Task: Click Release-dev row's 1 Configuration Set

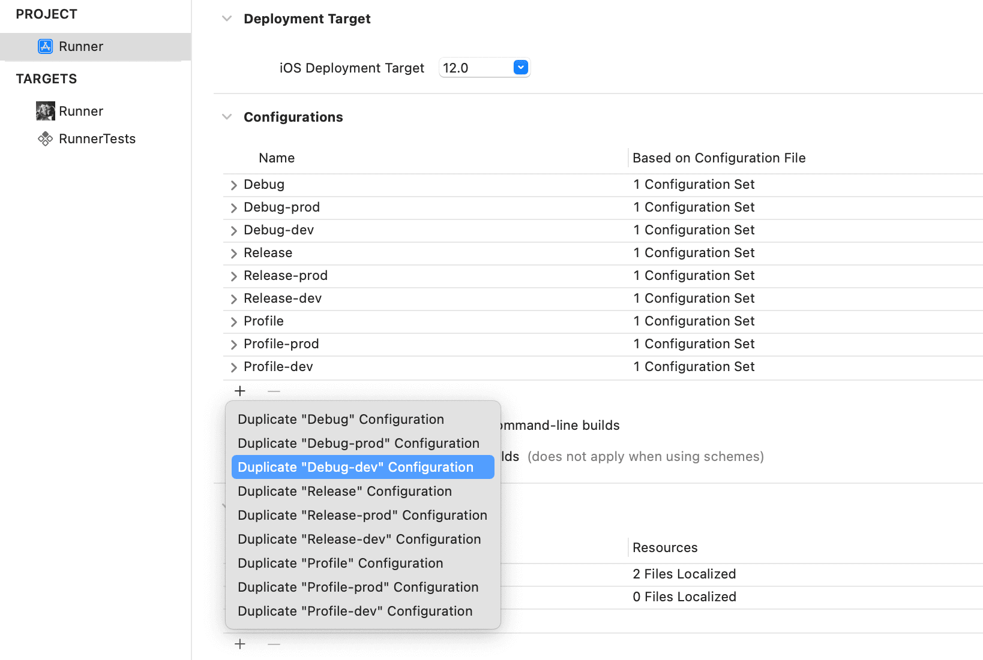Action: [x=694, y=298]
